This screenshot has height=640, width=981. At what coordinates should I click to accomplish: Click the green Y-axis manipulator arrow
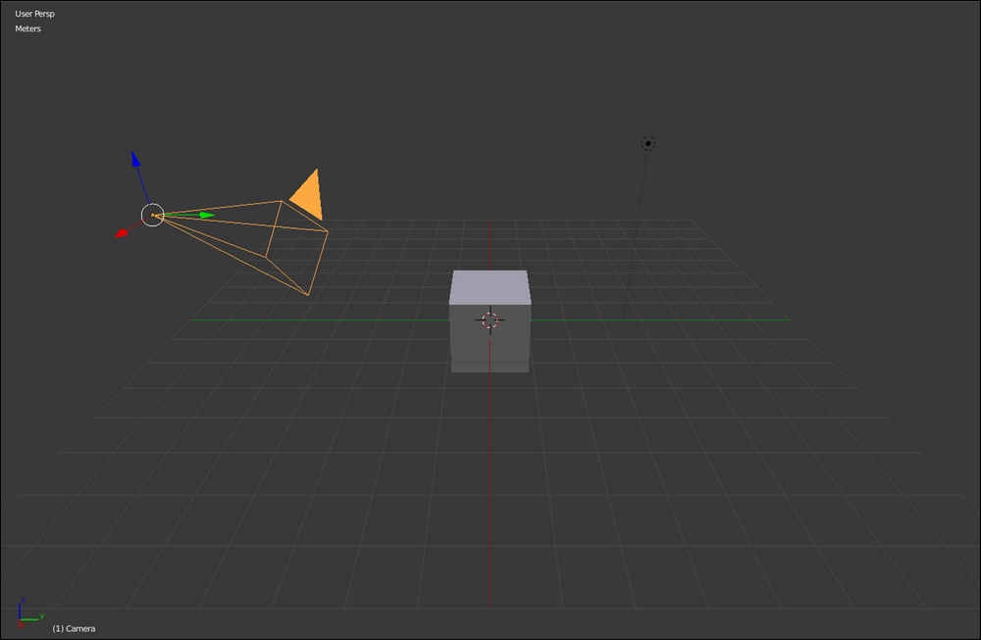coord(206,215)
